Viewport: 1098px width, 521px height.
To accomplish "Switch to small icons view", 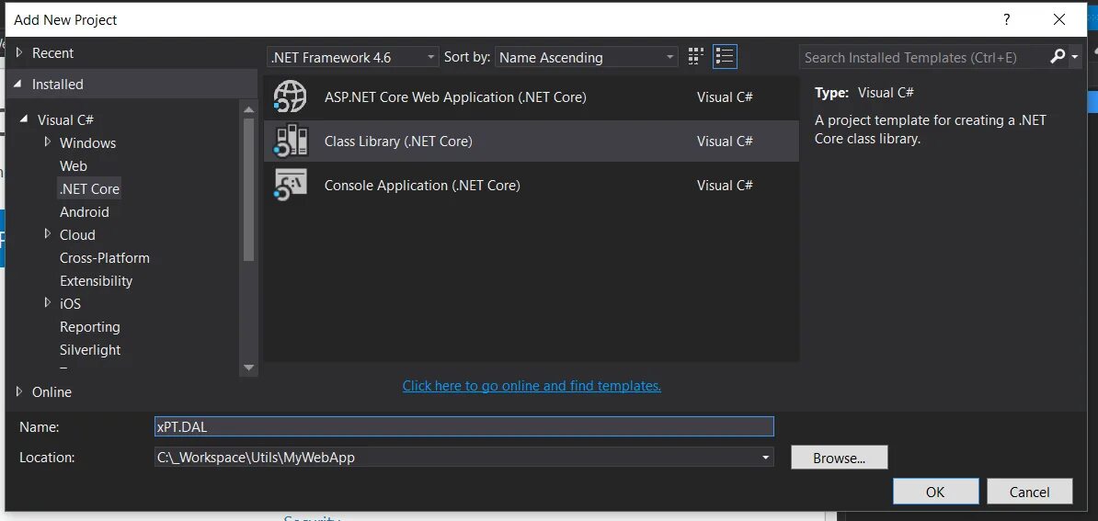I will coord(696,57).
